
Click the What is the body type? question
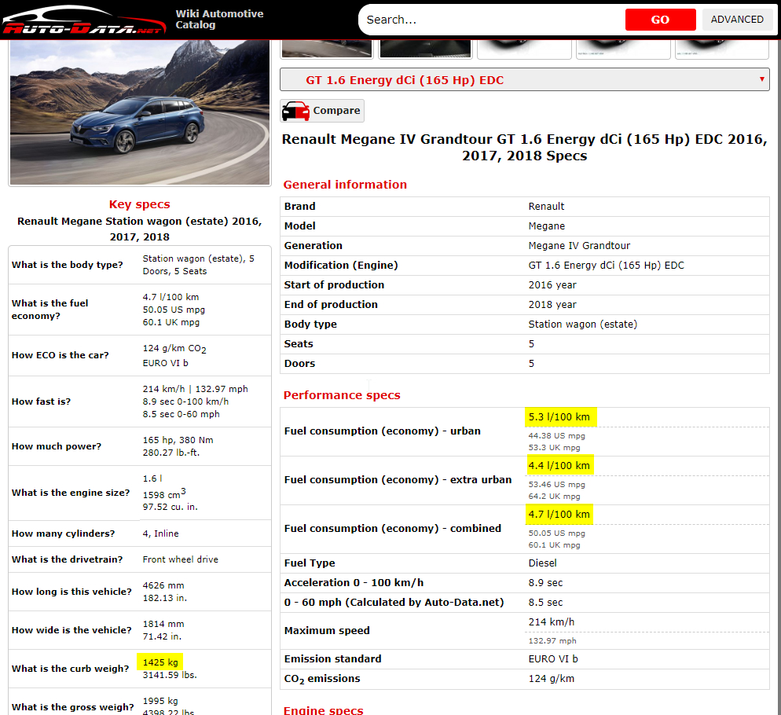68,265
